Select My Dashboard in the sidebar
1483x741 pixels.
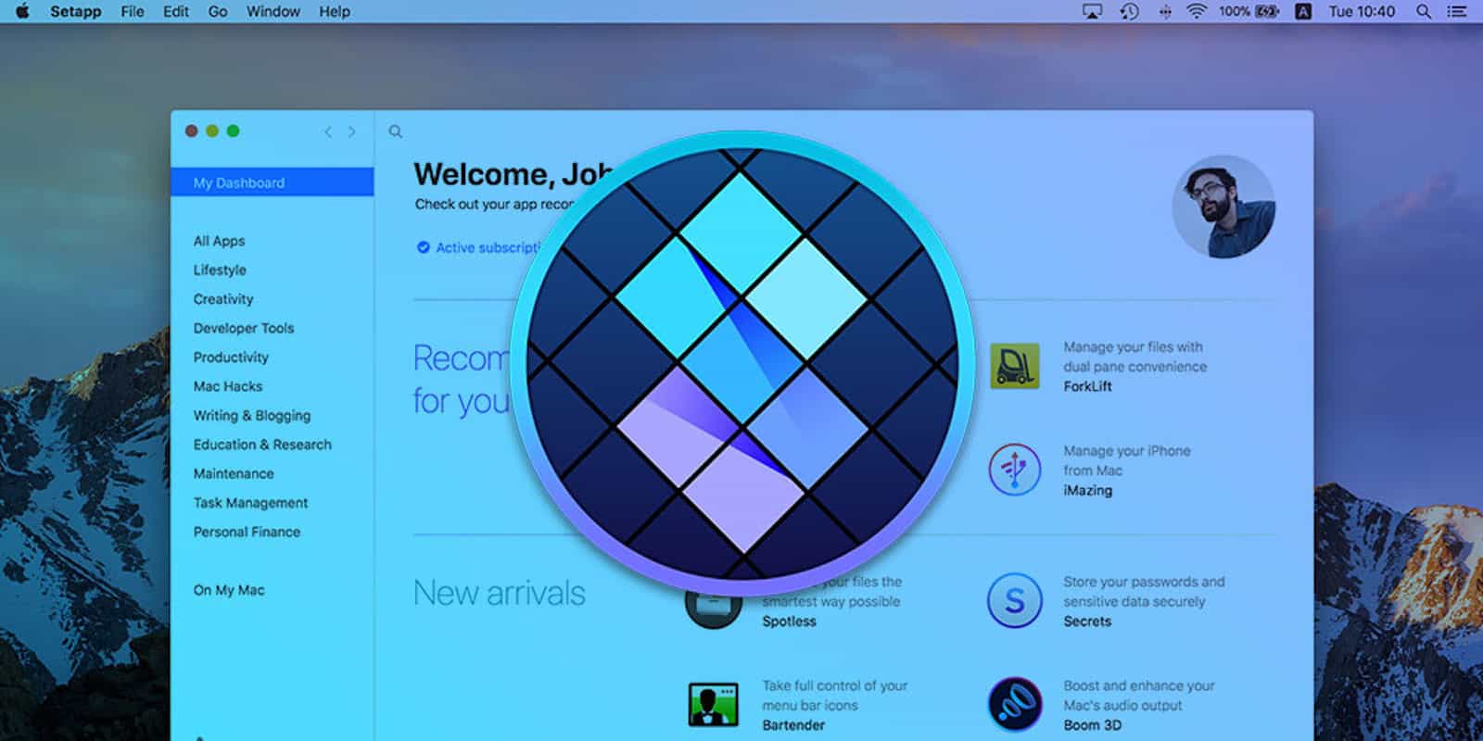pyautogui.click(x=239, y=182)
